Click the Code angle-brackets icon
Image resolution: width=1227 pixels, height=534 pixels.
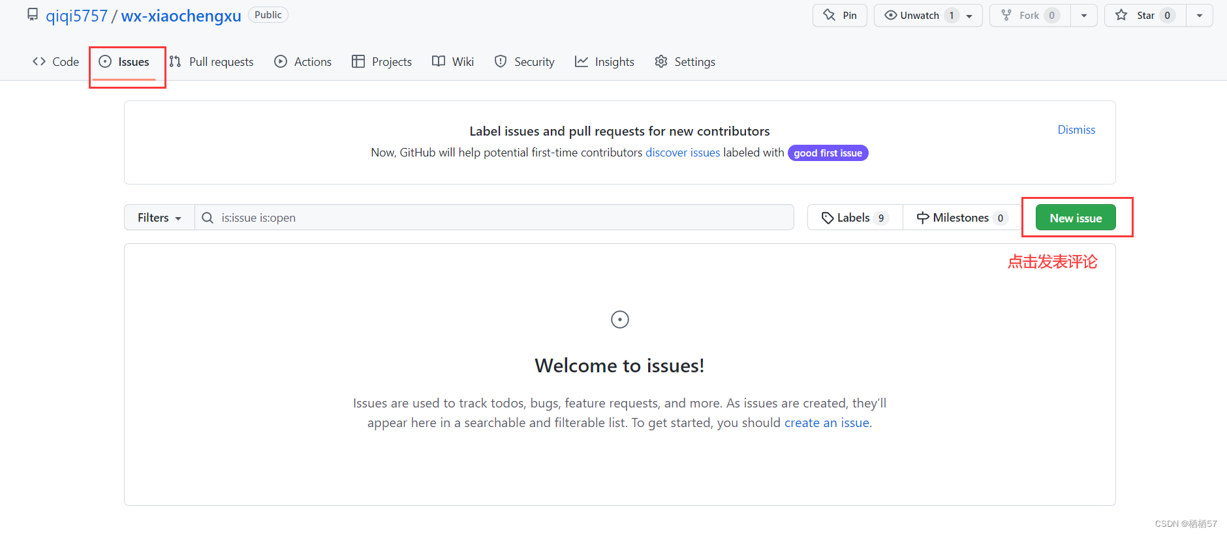(39, 61)
